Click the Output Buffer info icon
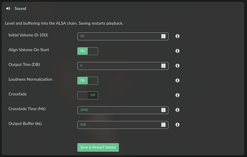Image resolution: width=247 pixels, height=157 pixels. point(177,125)
